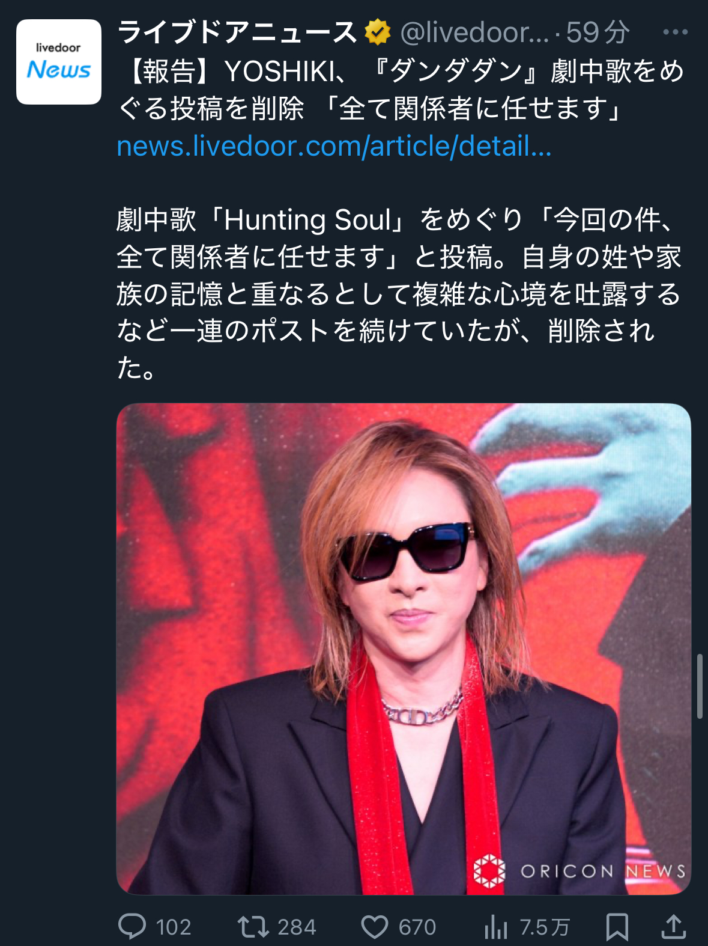Repost this post via retweet icon
The height and width of the screenshot is (946, 708).
point(253,926)
